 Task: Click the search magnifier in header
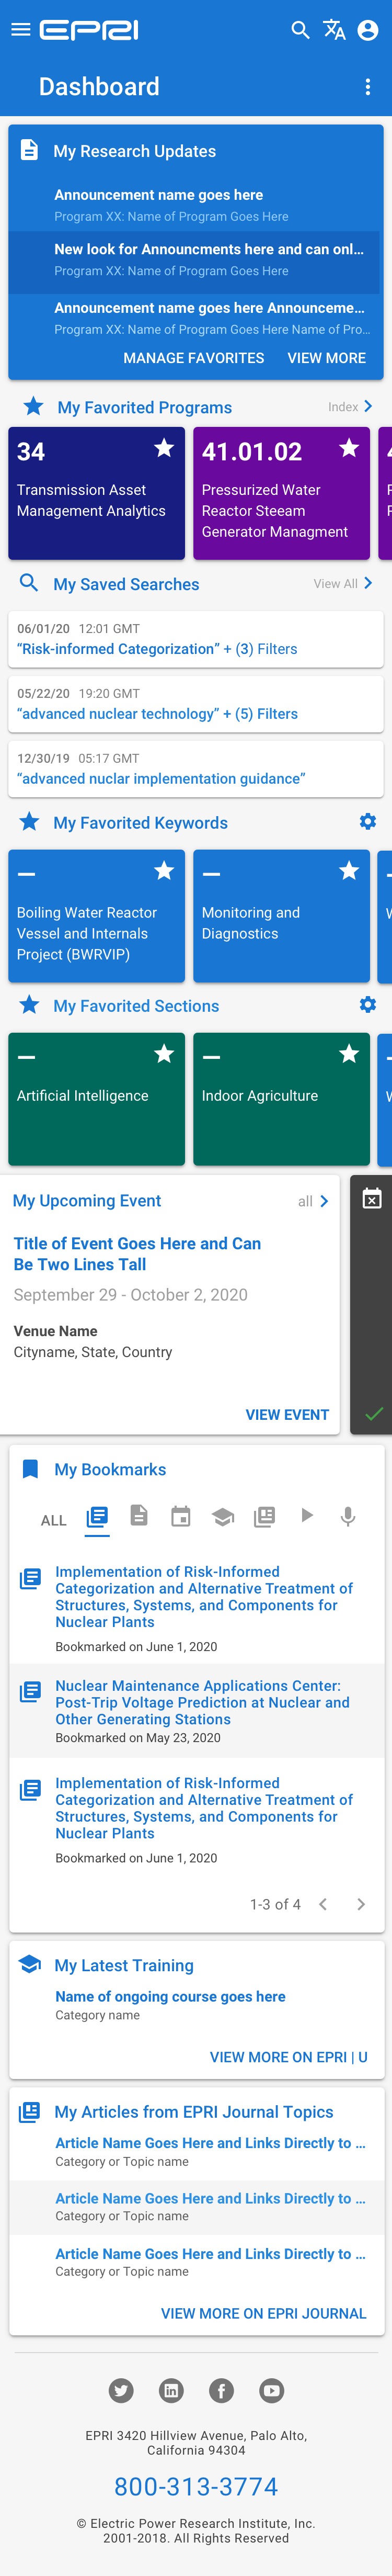[x=300, y=30]
